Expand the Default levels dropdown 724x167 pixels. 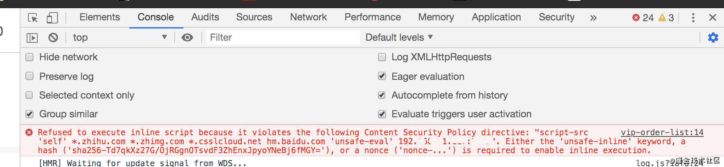399,37
